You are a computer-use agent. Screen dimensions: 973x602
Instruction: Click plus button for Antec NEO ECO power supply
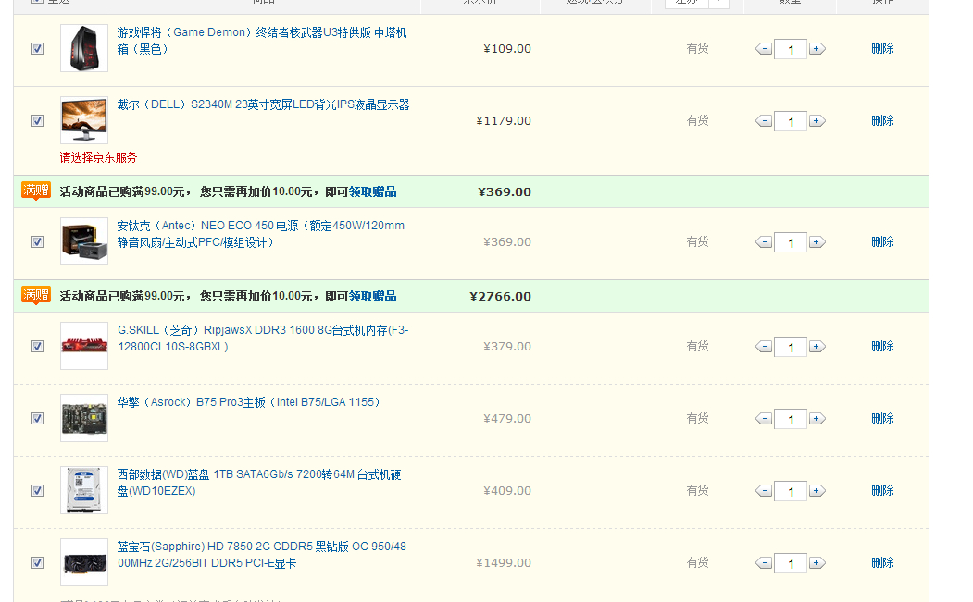(817, 242)
